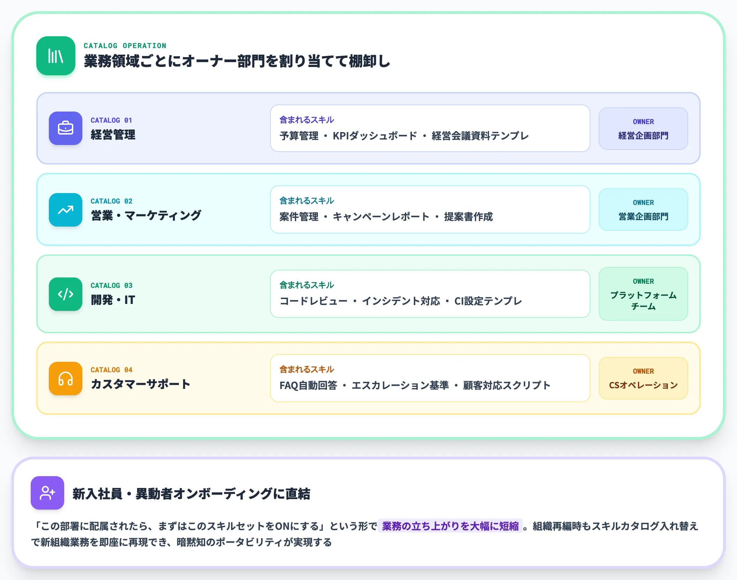
Task: Click the CATALOG 02 label
Action: point(111,201)
